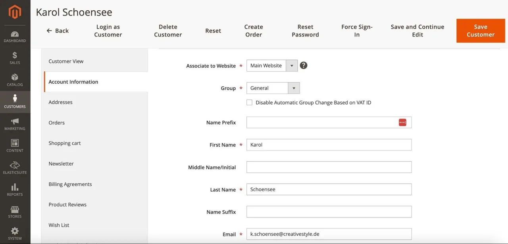This screenshot has height=244, width=508.
Task: Expand the Group dropdown
Action: (273, 88)
